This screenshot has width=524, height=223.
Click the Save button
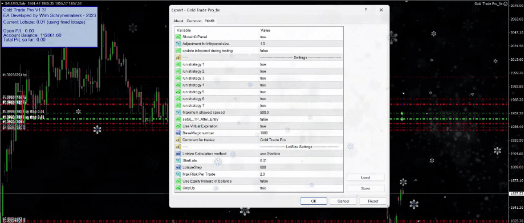click(x=365, y=188)
